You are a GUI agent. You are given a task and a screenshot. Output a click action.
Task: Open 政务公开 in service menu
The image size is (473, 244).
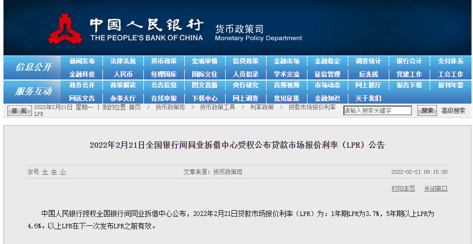point(82,85)
